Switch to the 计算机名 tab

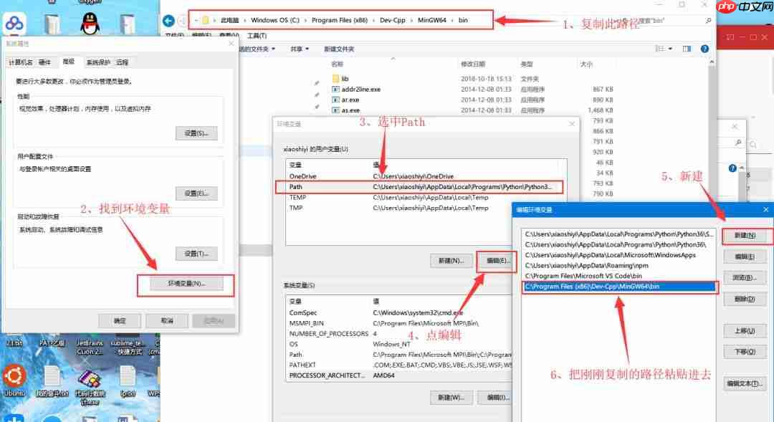21,62
